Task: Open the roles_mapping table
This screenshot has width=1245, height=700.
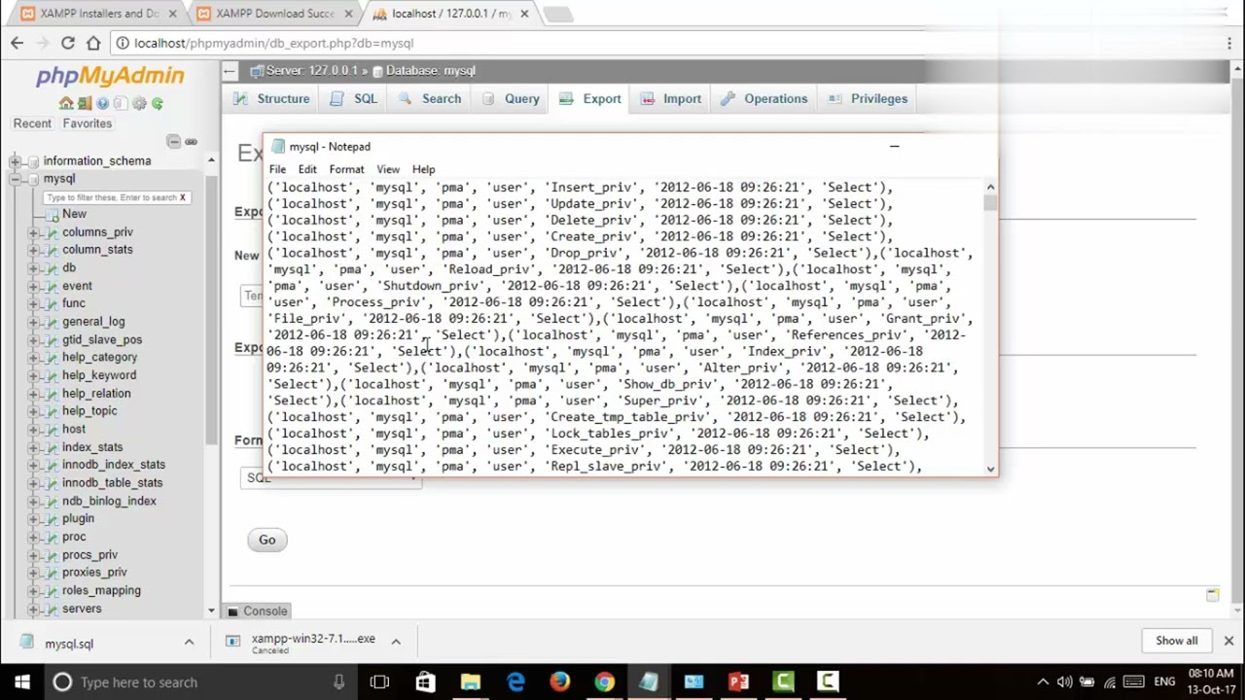Action: click(x=101, y=590)
